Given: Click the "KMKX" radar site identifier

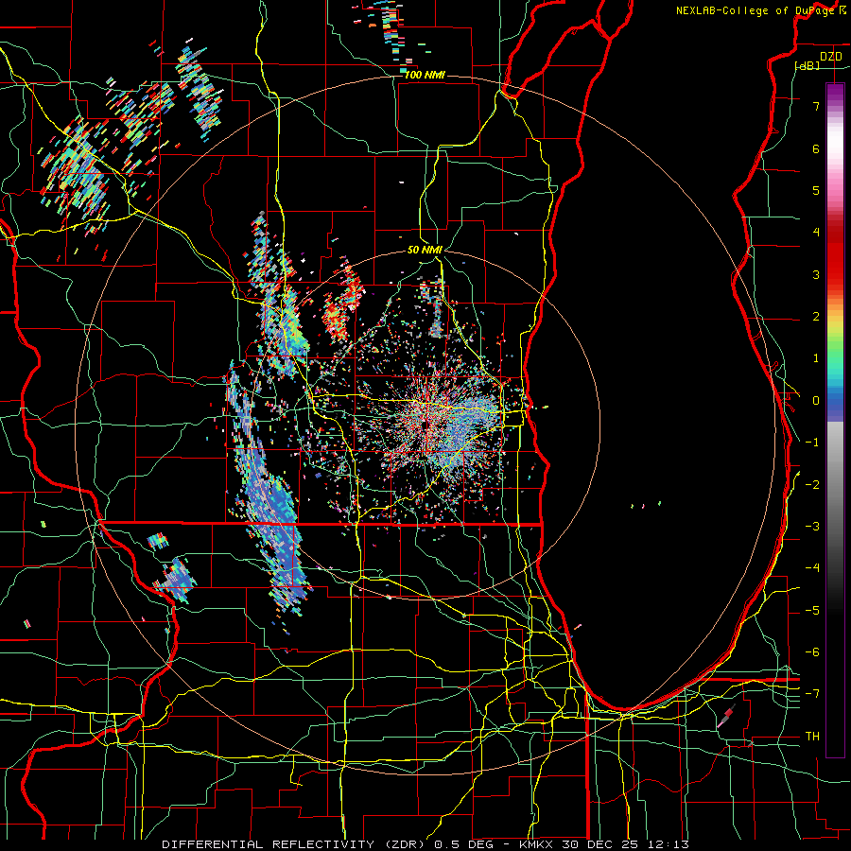Looking at the screenshot, I should click(536, 844).
